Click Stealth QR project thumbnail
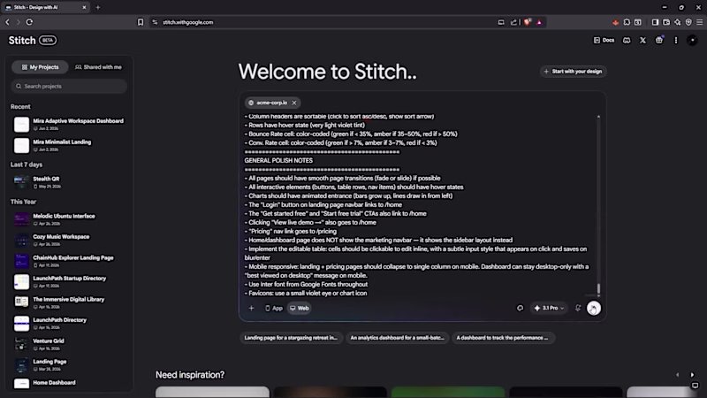 pyautogui.click(x=21, y=182)
